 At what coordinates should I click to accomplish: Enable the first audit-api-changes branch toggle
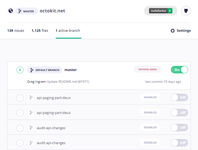(x=179, y=127)
